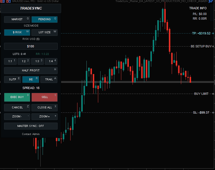The height and width of the screenshot is (170, 215).
Task: Click the HALF PROFIT button
Action: point(31,71)
